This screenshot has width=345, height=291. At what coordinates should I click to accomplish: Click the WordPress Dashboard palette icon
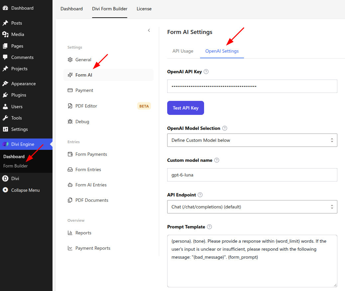5,8
